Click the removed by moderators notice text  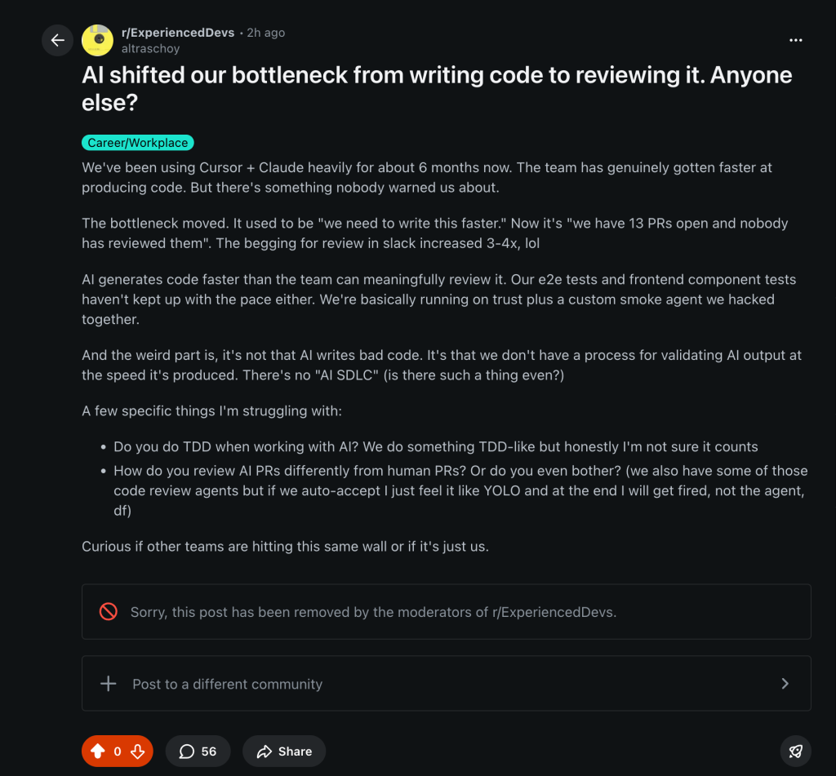point(373,612)
